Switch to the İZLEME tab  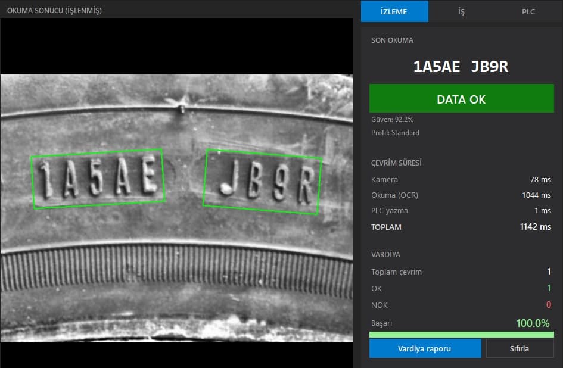[394, 11]
